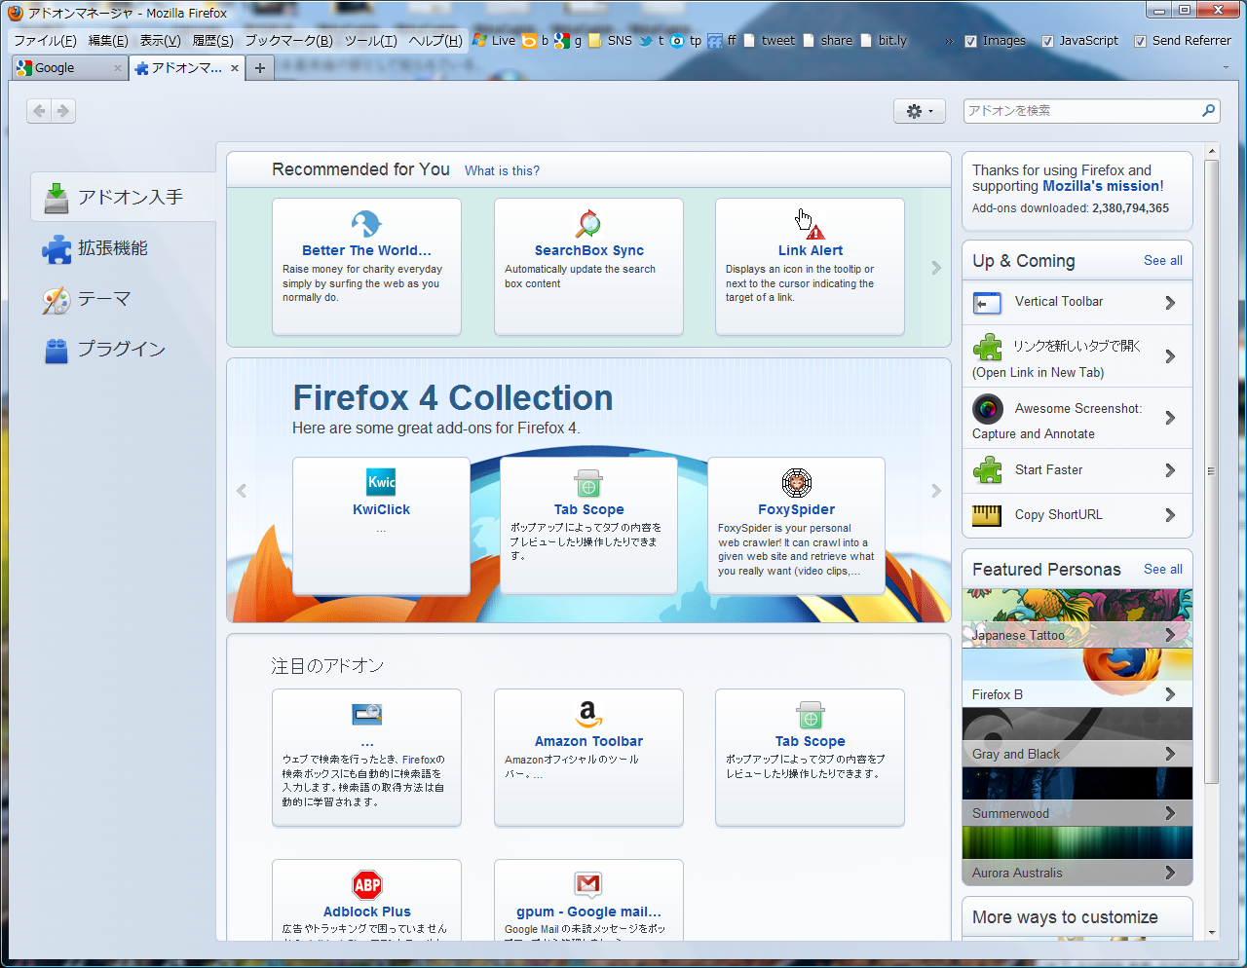1247x968 pixels.
Task: Click the search magnifier icon in add-on search
Action: [x=1208, y=110]
